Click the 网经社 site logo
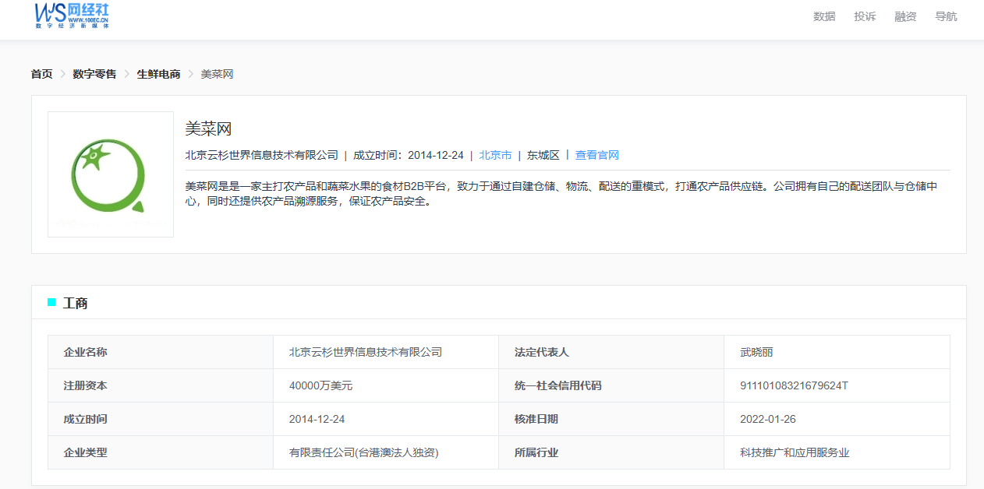This screenshot has width=984, height=489. pyautogui.click(x=72, y=15)
